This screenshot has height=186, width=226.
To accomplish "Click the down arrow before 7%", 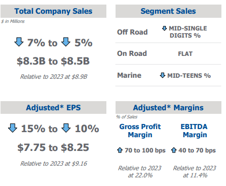I will pos(19,42).
